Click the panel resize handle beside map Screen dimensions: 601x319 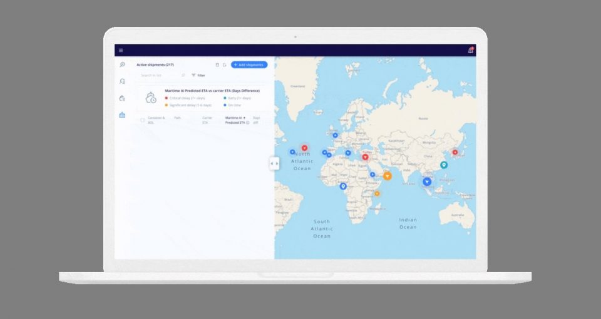pos(274,163)
